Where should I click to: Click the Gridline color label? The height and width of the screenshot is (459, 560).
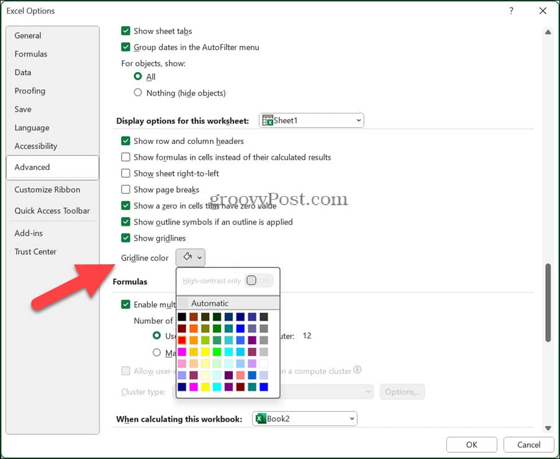point(145,258)
